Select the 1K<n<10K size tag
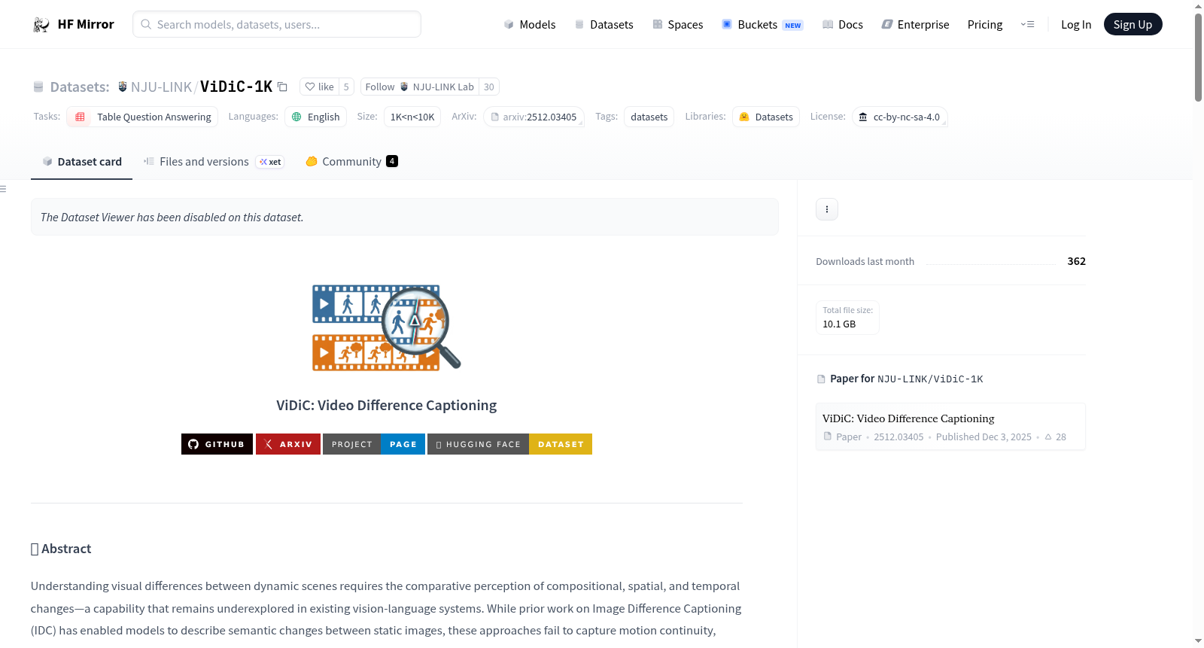Screen dimensions: 1204x648 [412, 117]
